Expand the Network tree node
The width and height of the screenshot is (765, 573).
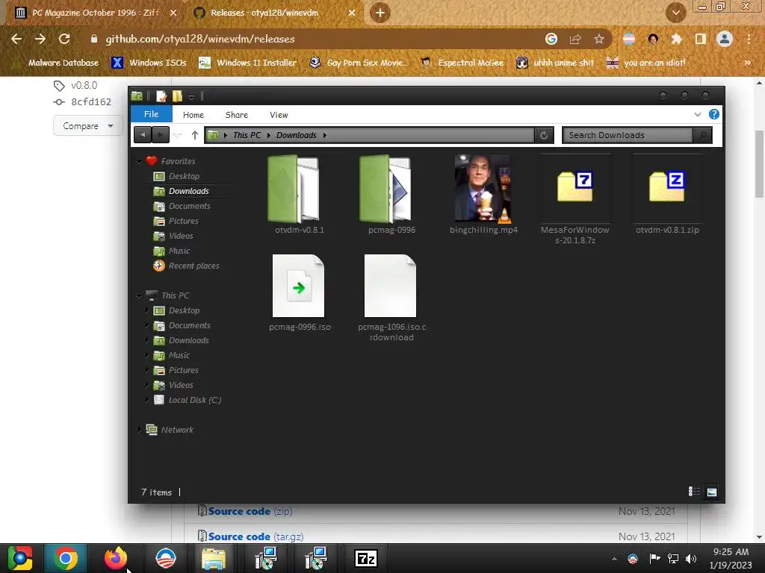[x=140, y=430]
